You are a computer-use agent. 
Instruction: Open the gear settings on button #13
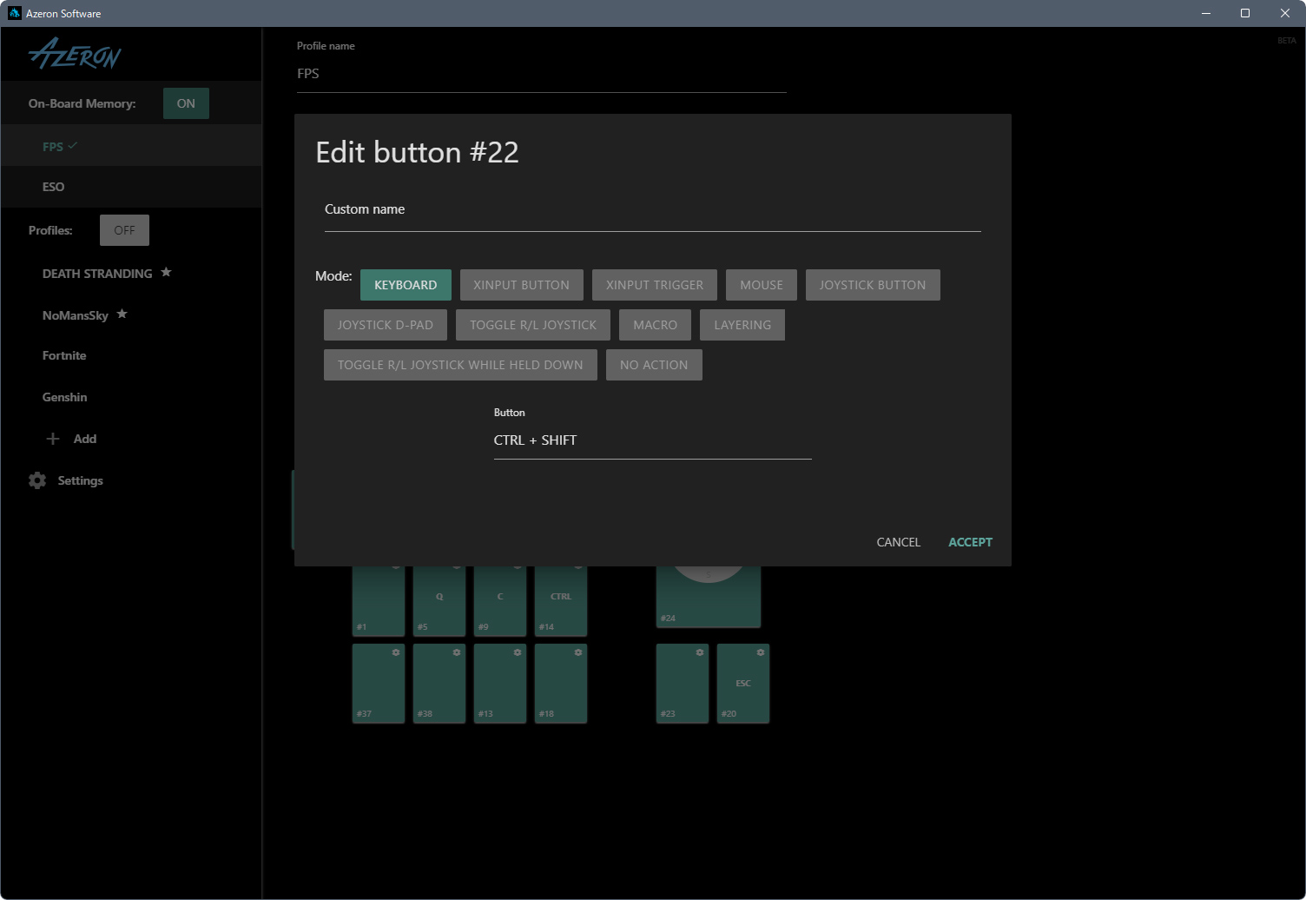(518, 652)
